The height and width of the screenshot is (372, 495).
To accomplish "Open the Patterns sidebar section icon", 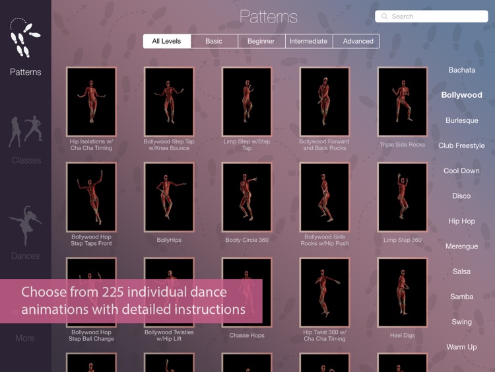I will (x=25, y=38).
